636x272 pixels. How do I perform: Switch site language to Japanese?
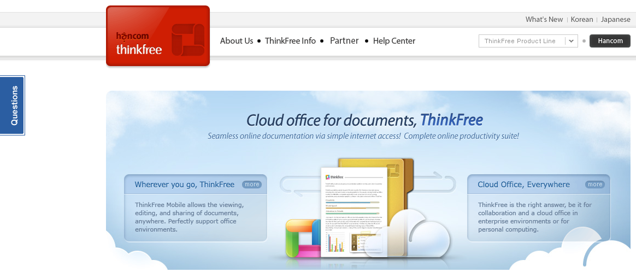[x=615, y=20]
